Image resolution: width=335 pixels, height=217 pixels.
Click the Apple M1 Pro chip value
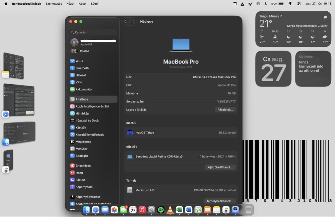click(227, 85)
